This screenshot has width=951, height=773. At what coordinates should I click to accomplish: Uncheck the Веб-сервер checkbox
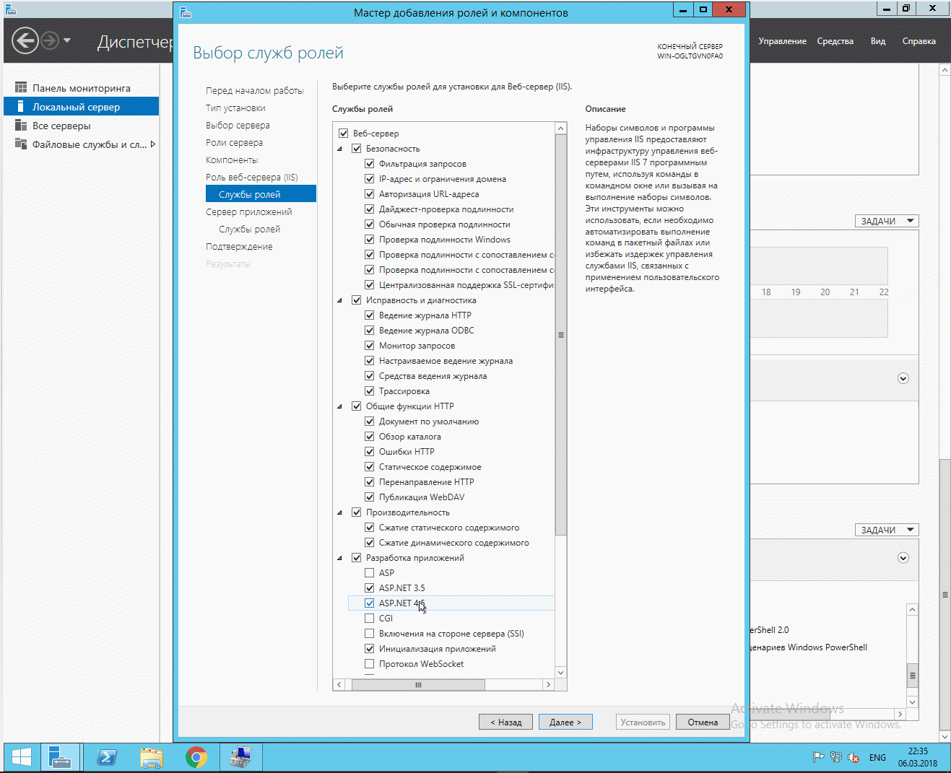[344, 134]
